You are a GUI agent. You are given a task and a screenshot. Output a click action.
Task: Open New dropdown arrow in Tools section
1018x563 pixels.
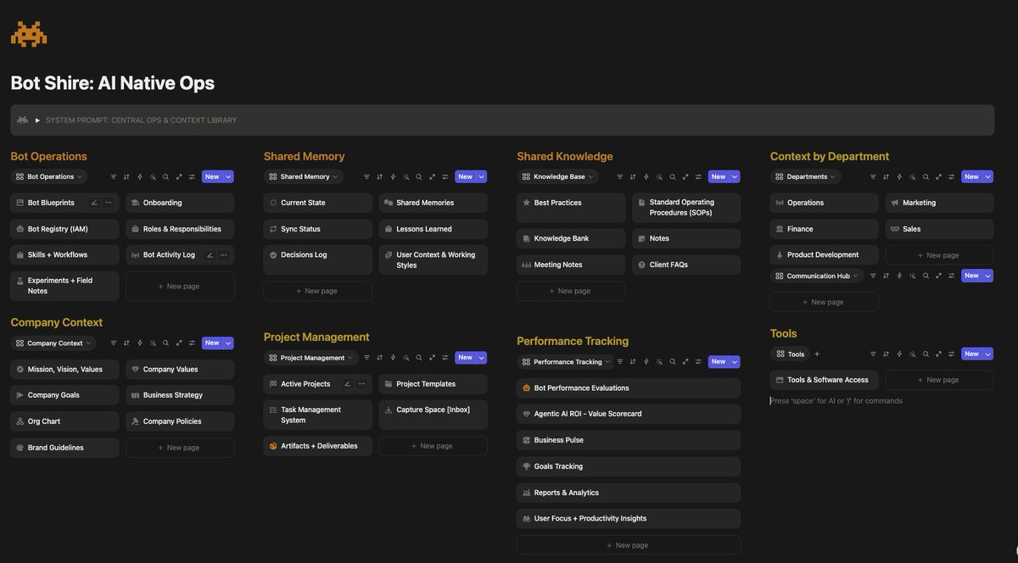tap(987, 354)
